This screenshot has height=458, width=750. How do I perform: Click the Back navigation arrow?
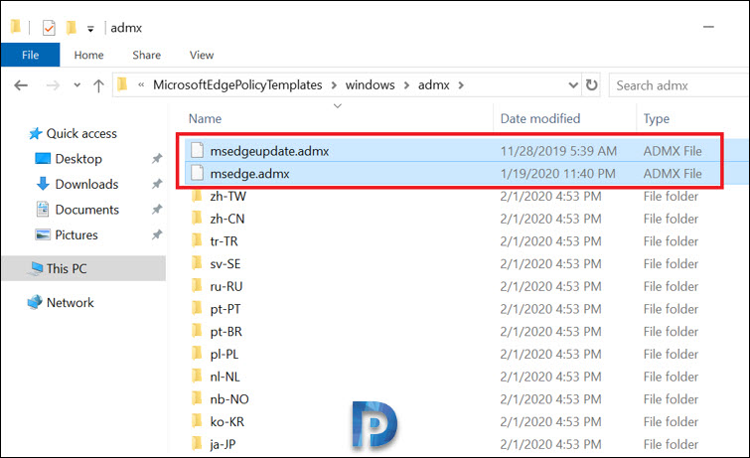point(21,85)
